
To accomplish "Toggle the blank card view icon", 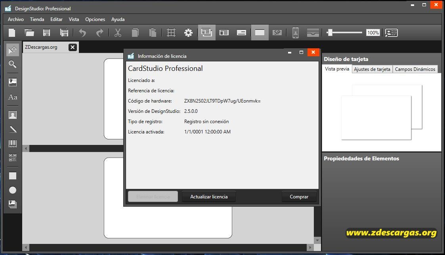I will pos(260,32).
